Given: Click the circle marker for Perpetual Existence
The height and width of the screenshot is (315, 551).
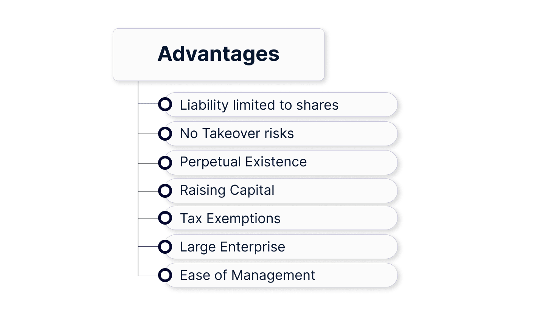Looking at the screenshot, I should click(165, 163).
